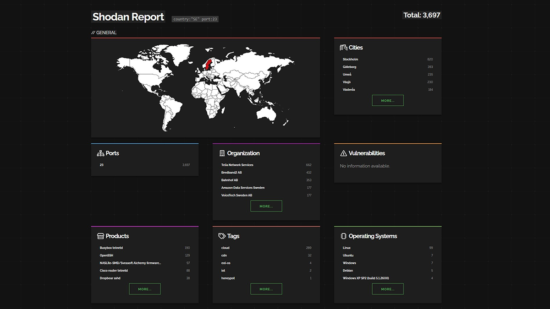550x309 pixels.
Task: Select port 23 in Ports list
Action: 102,165
